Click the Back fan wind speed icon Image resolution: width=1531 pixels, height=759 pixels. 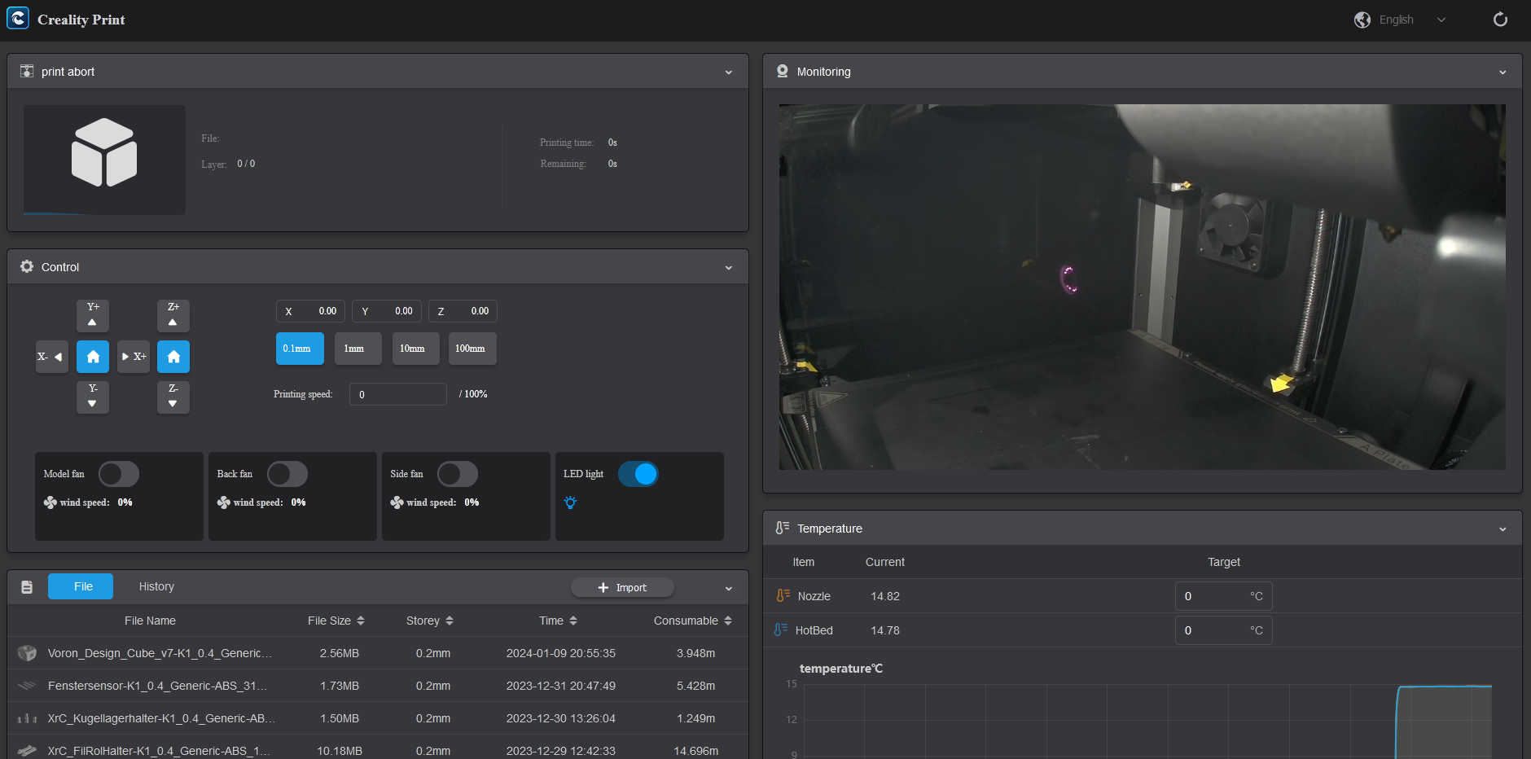[x=224, y=502]
